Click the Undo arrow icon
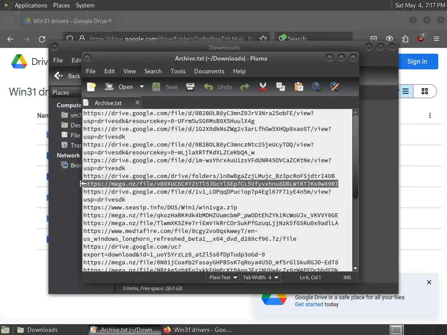Image resolution: width=447 pixels, height=335 pixels. pos(208,87)
